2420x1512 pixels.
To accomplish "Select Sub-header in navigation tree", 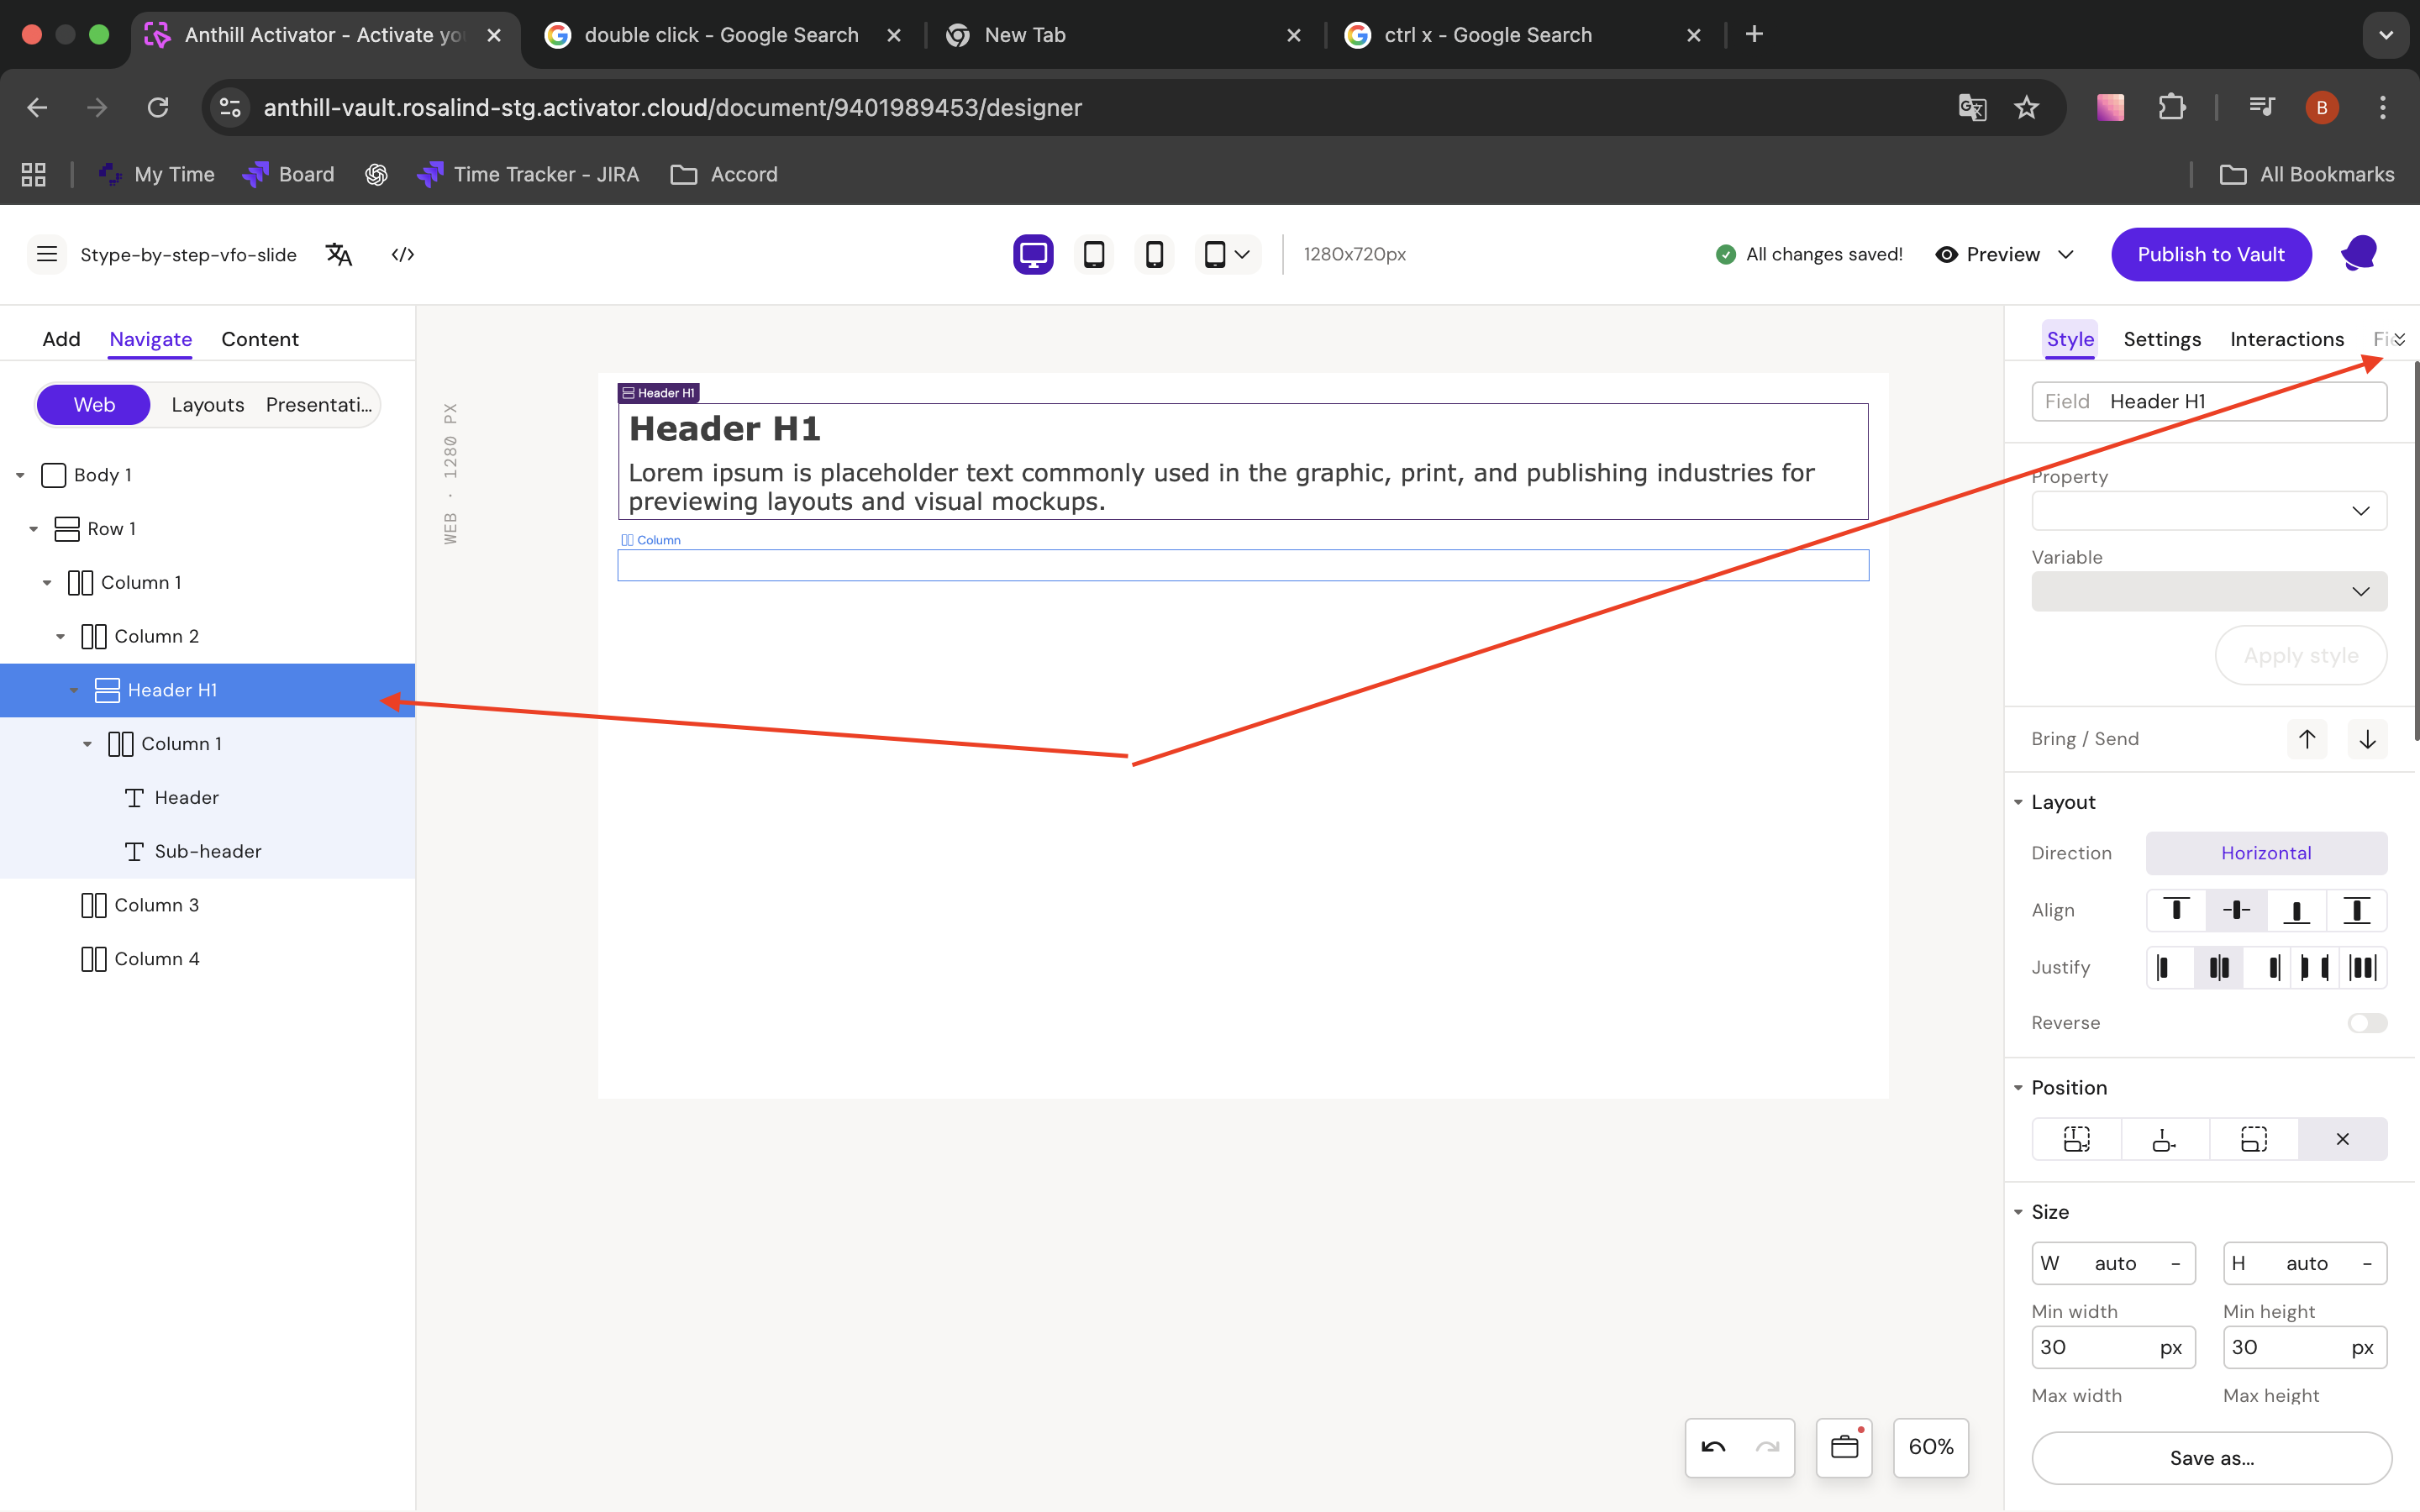I will tap(207, 851).
